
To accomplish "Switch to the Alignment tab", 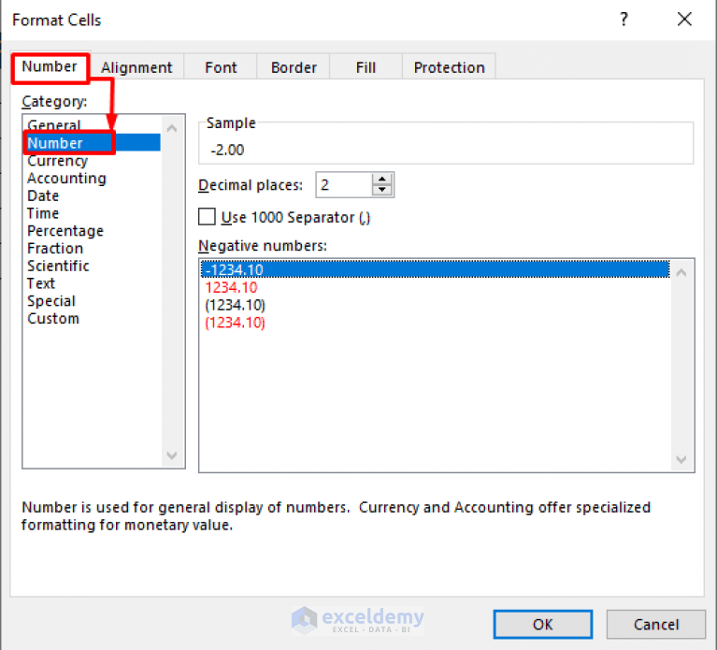I will point(136,67).
